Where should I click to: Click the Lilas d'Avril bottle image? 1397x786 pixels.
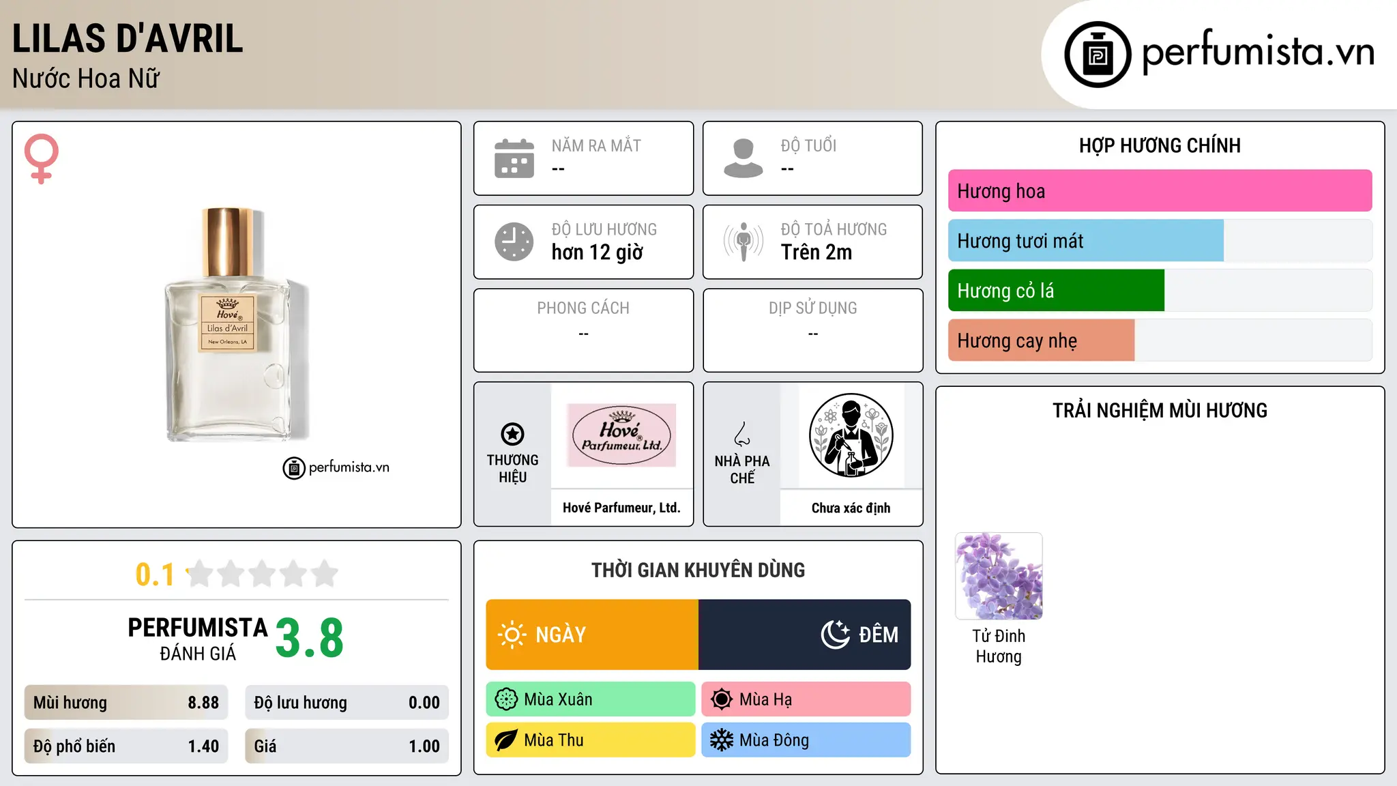click(x=237, y=325)
